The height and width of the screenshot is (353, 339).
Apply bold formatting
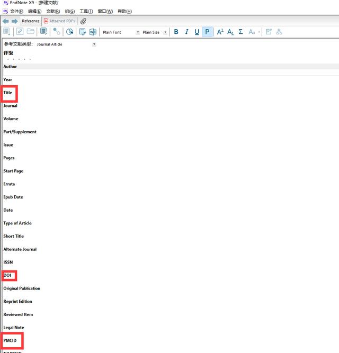(x=176, y=32)
